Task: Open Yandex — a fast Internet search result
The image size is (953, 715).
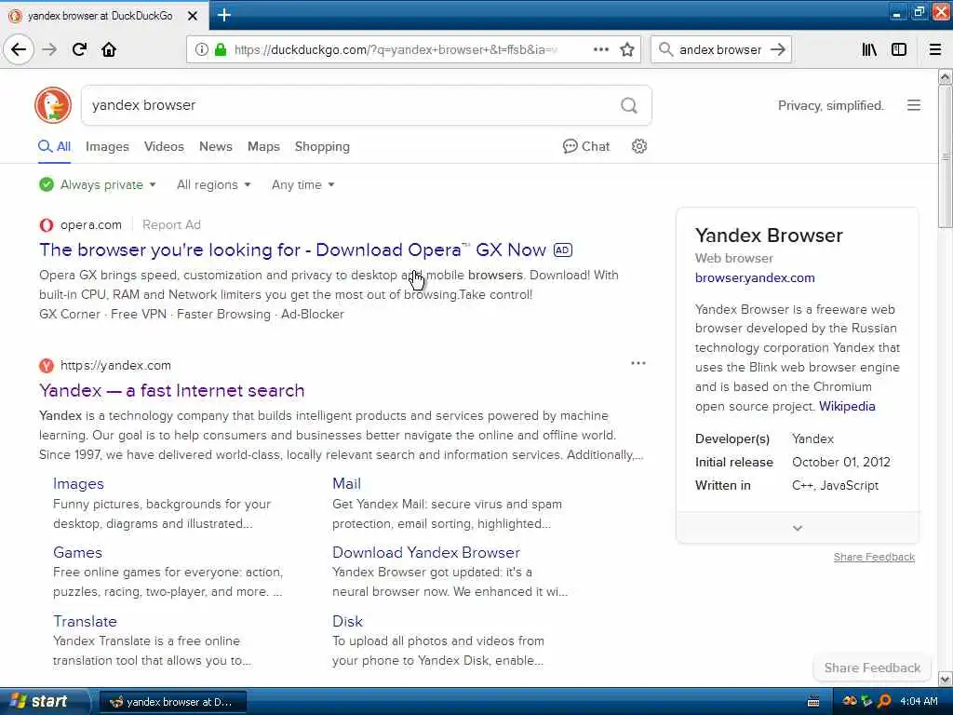Action: tap(172, 390)
